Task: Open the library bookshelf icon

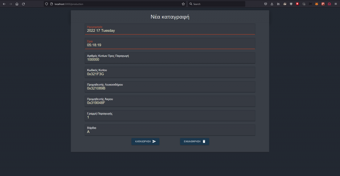Action: click(x=278, y=4)
